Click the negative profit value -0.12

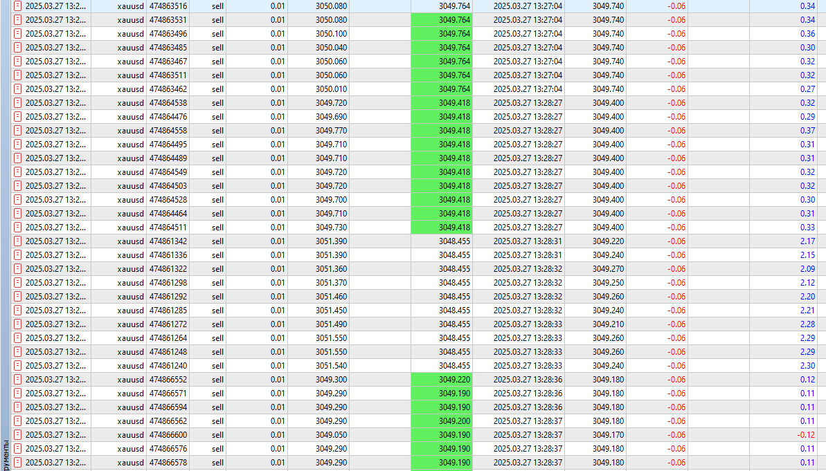point(806,435)
